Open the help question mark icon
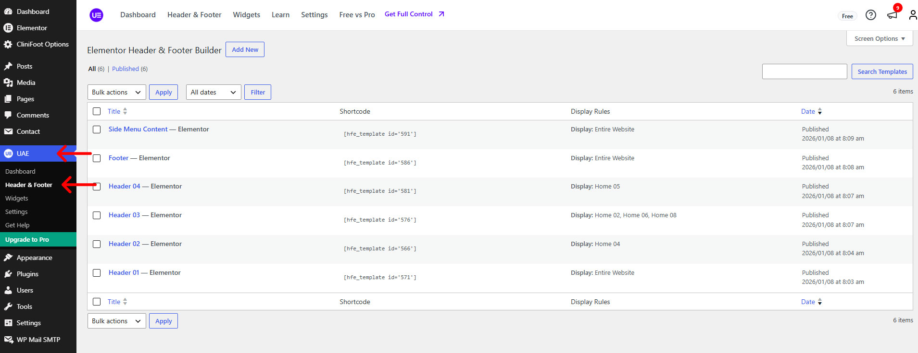This screenshot has height=353, width=918. [870, 15]
